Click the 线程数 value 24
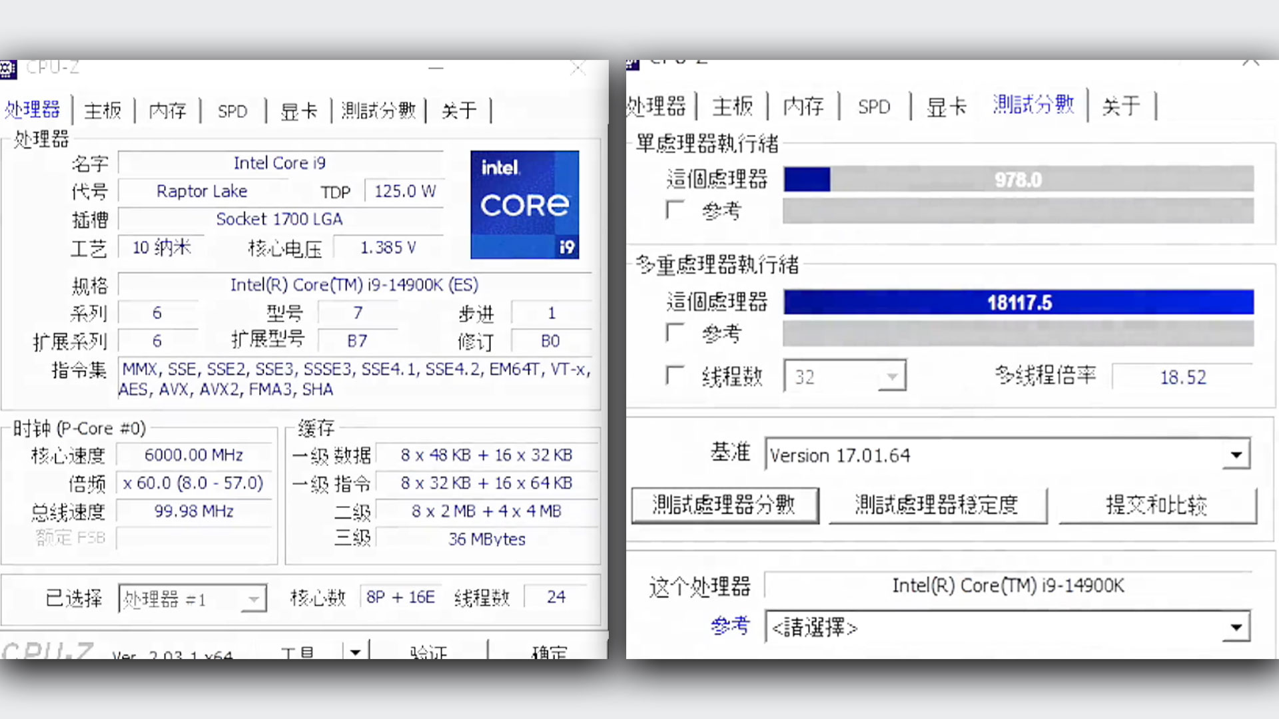Image resolution: width=1279 pixels, height=719 pixels. tap(556, 597)
